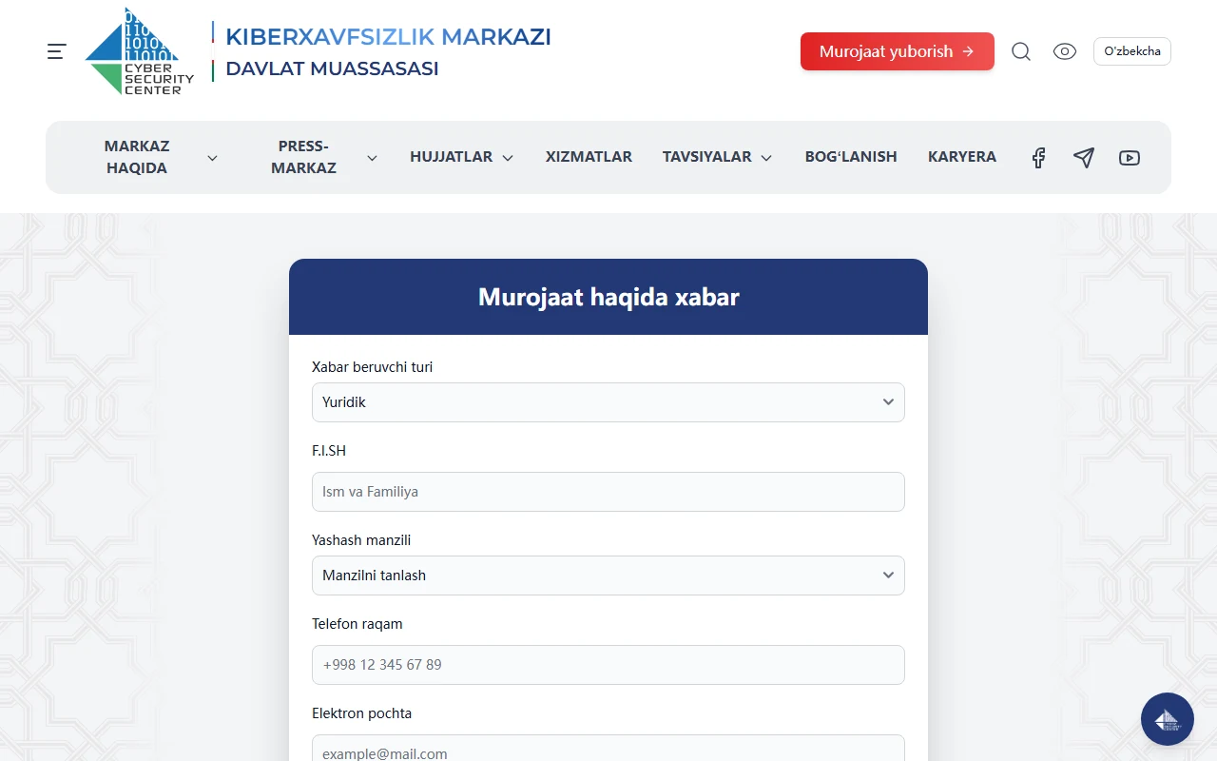The height and width of the screenshot is (761, 1217).
Task: Open the BOG'LANISH page
Action: coord(851,157)
